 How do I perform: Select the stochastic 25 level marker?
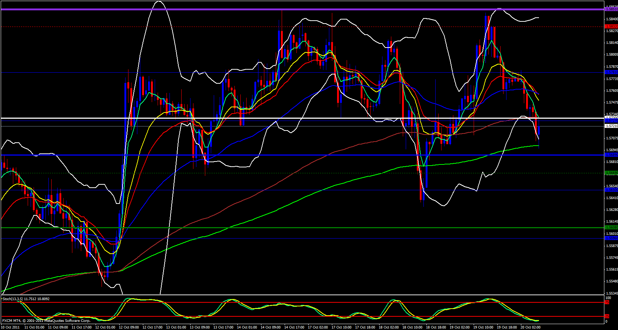607,316
